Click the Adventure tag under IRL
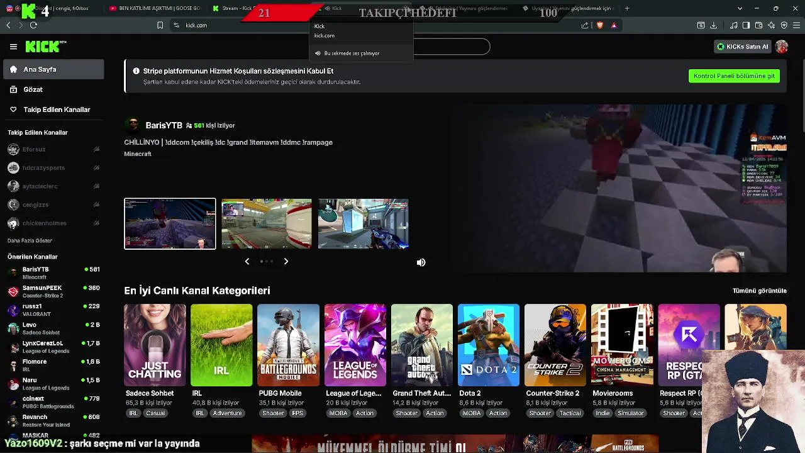The height and width of the screenshot is (453, 805). 227,413
